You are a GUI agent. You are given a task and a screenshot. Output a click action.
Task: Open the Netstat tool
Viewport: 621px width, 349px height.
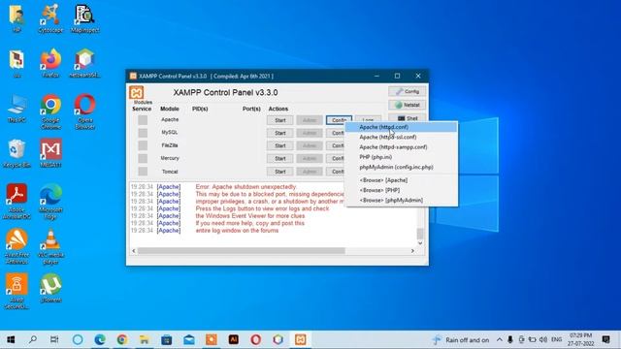408,105
